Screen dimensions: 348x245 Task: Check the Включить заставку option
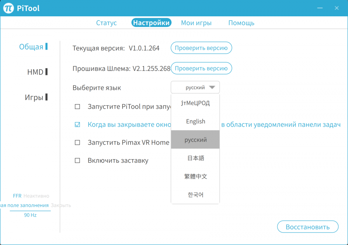coord(77,160)
